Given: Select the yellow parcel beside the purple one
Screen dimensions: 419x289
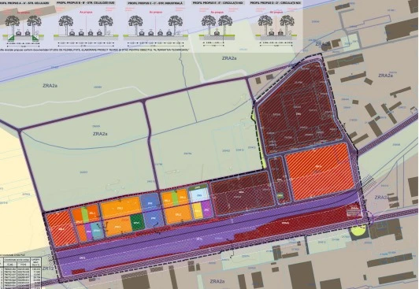Looking at the screenshot, I should point(197,210).
